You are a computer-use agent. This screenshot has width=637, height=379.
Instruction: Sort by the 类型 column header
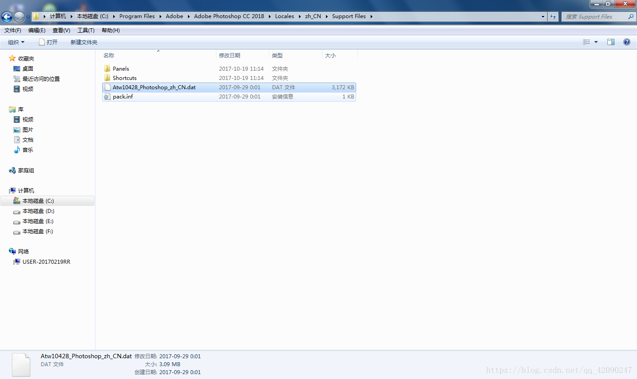tap(295, 55)
